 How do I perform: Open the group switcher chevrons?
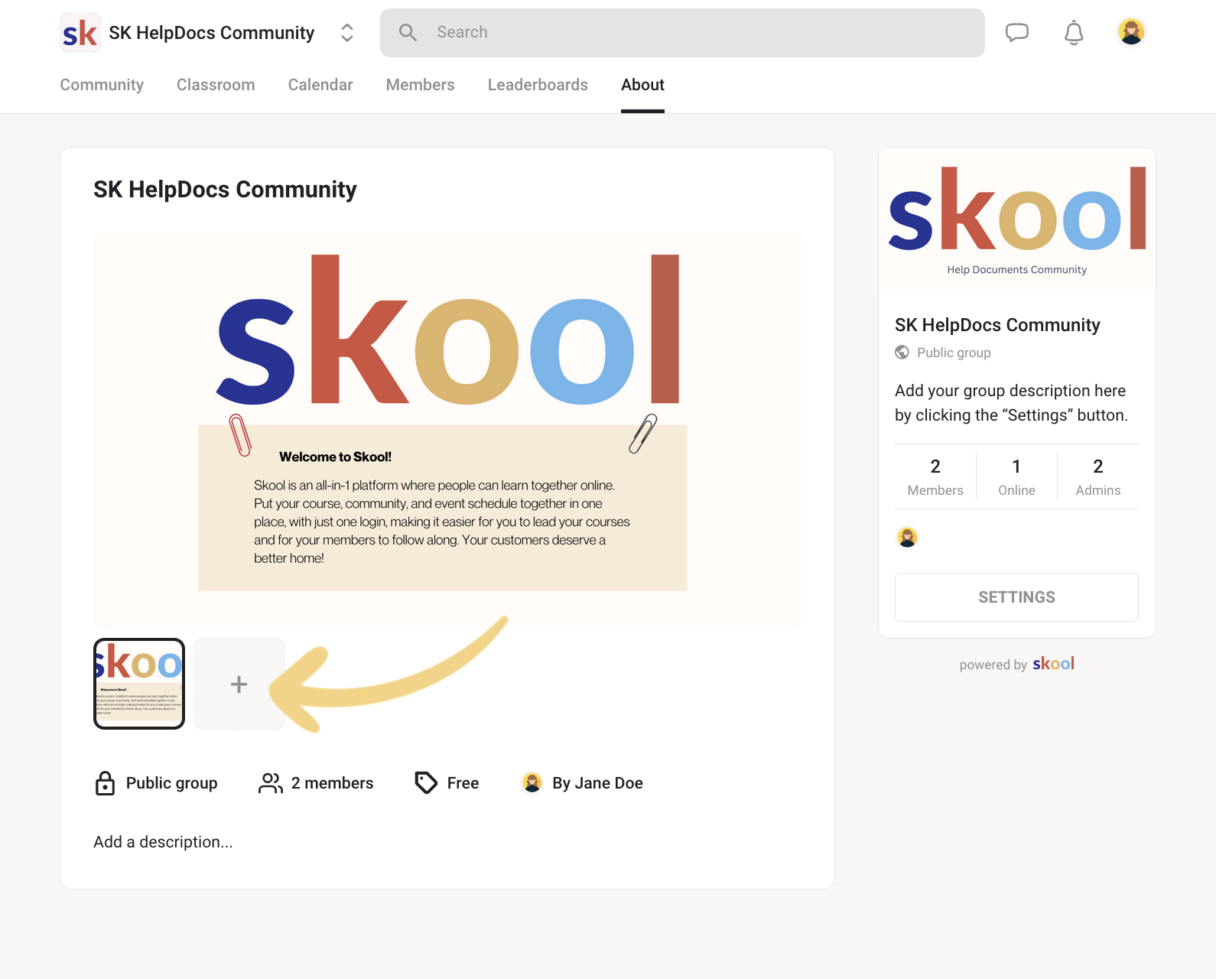[347, 33]
